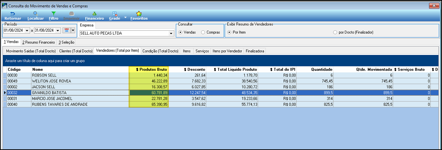This screenshot has width=442, height=150.
Task: Open Vendedores (Total por Item) tab
Action: (x=117, y=51)
